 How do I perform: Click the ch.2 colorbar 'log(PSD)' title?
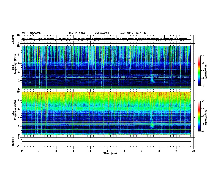click(206, 117)
